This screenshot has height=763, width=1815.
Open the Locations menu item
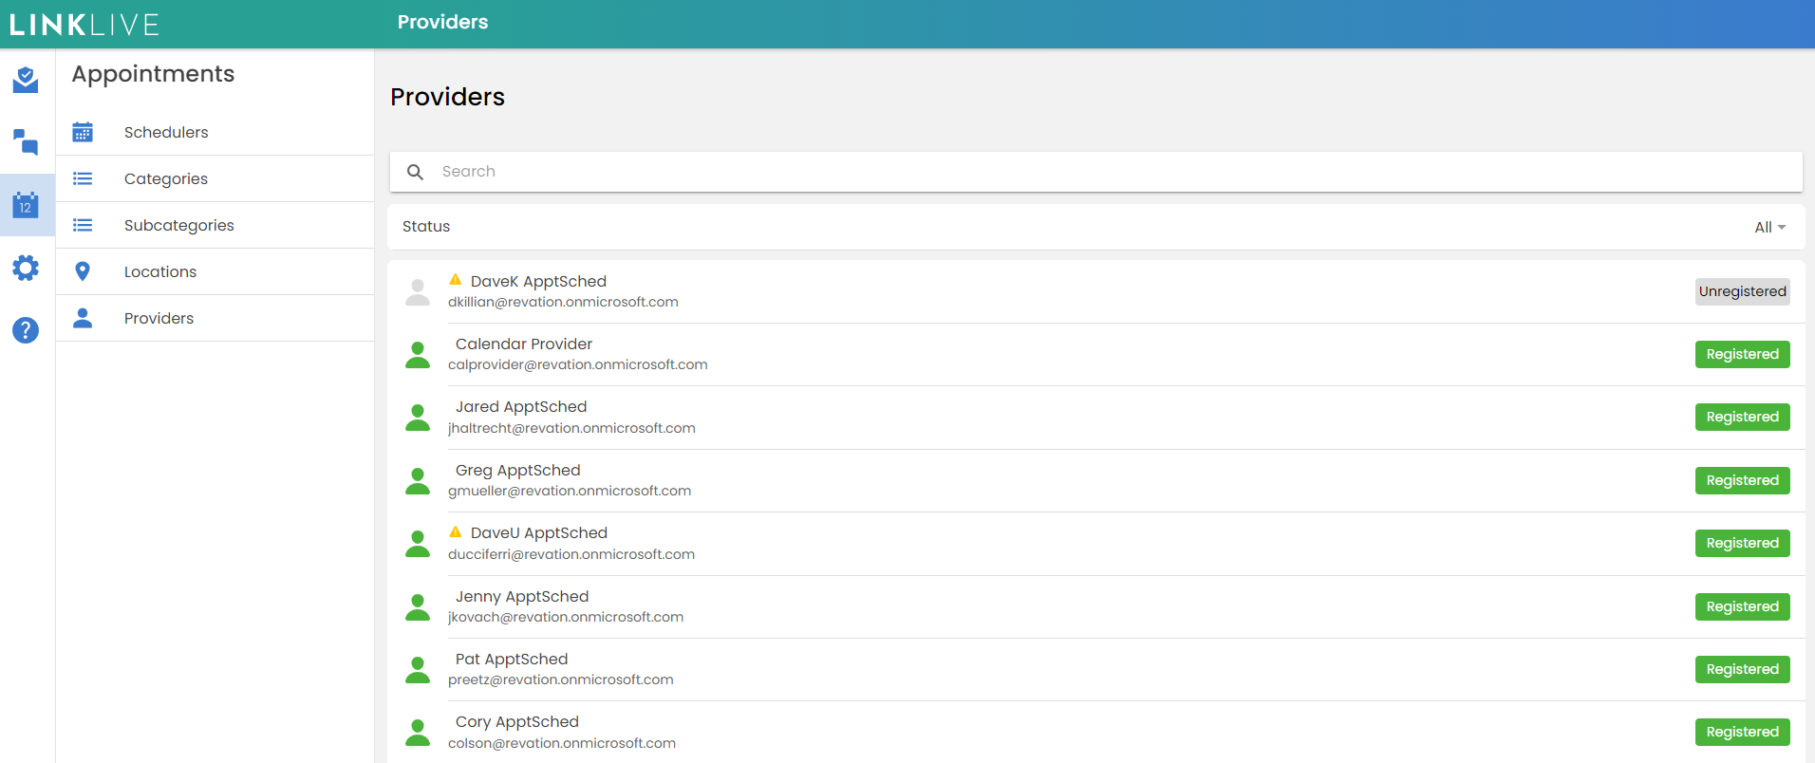tap(160, 271)
